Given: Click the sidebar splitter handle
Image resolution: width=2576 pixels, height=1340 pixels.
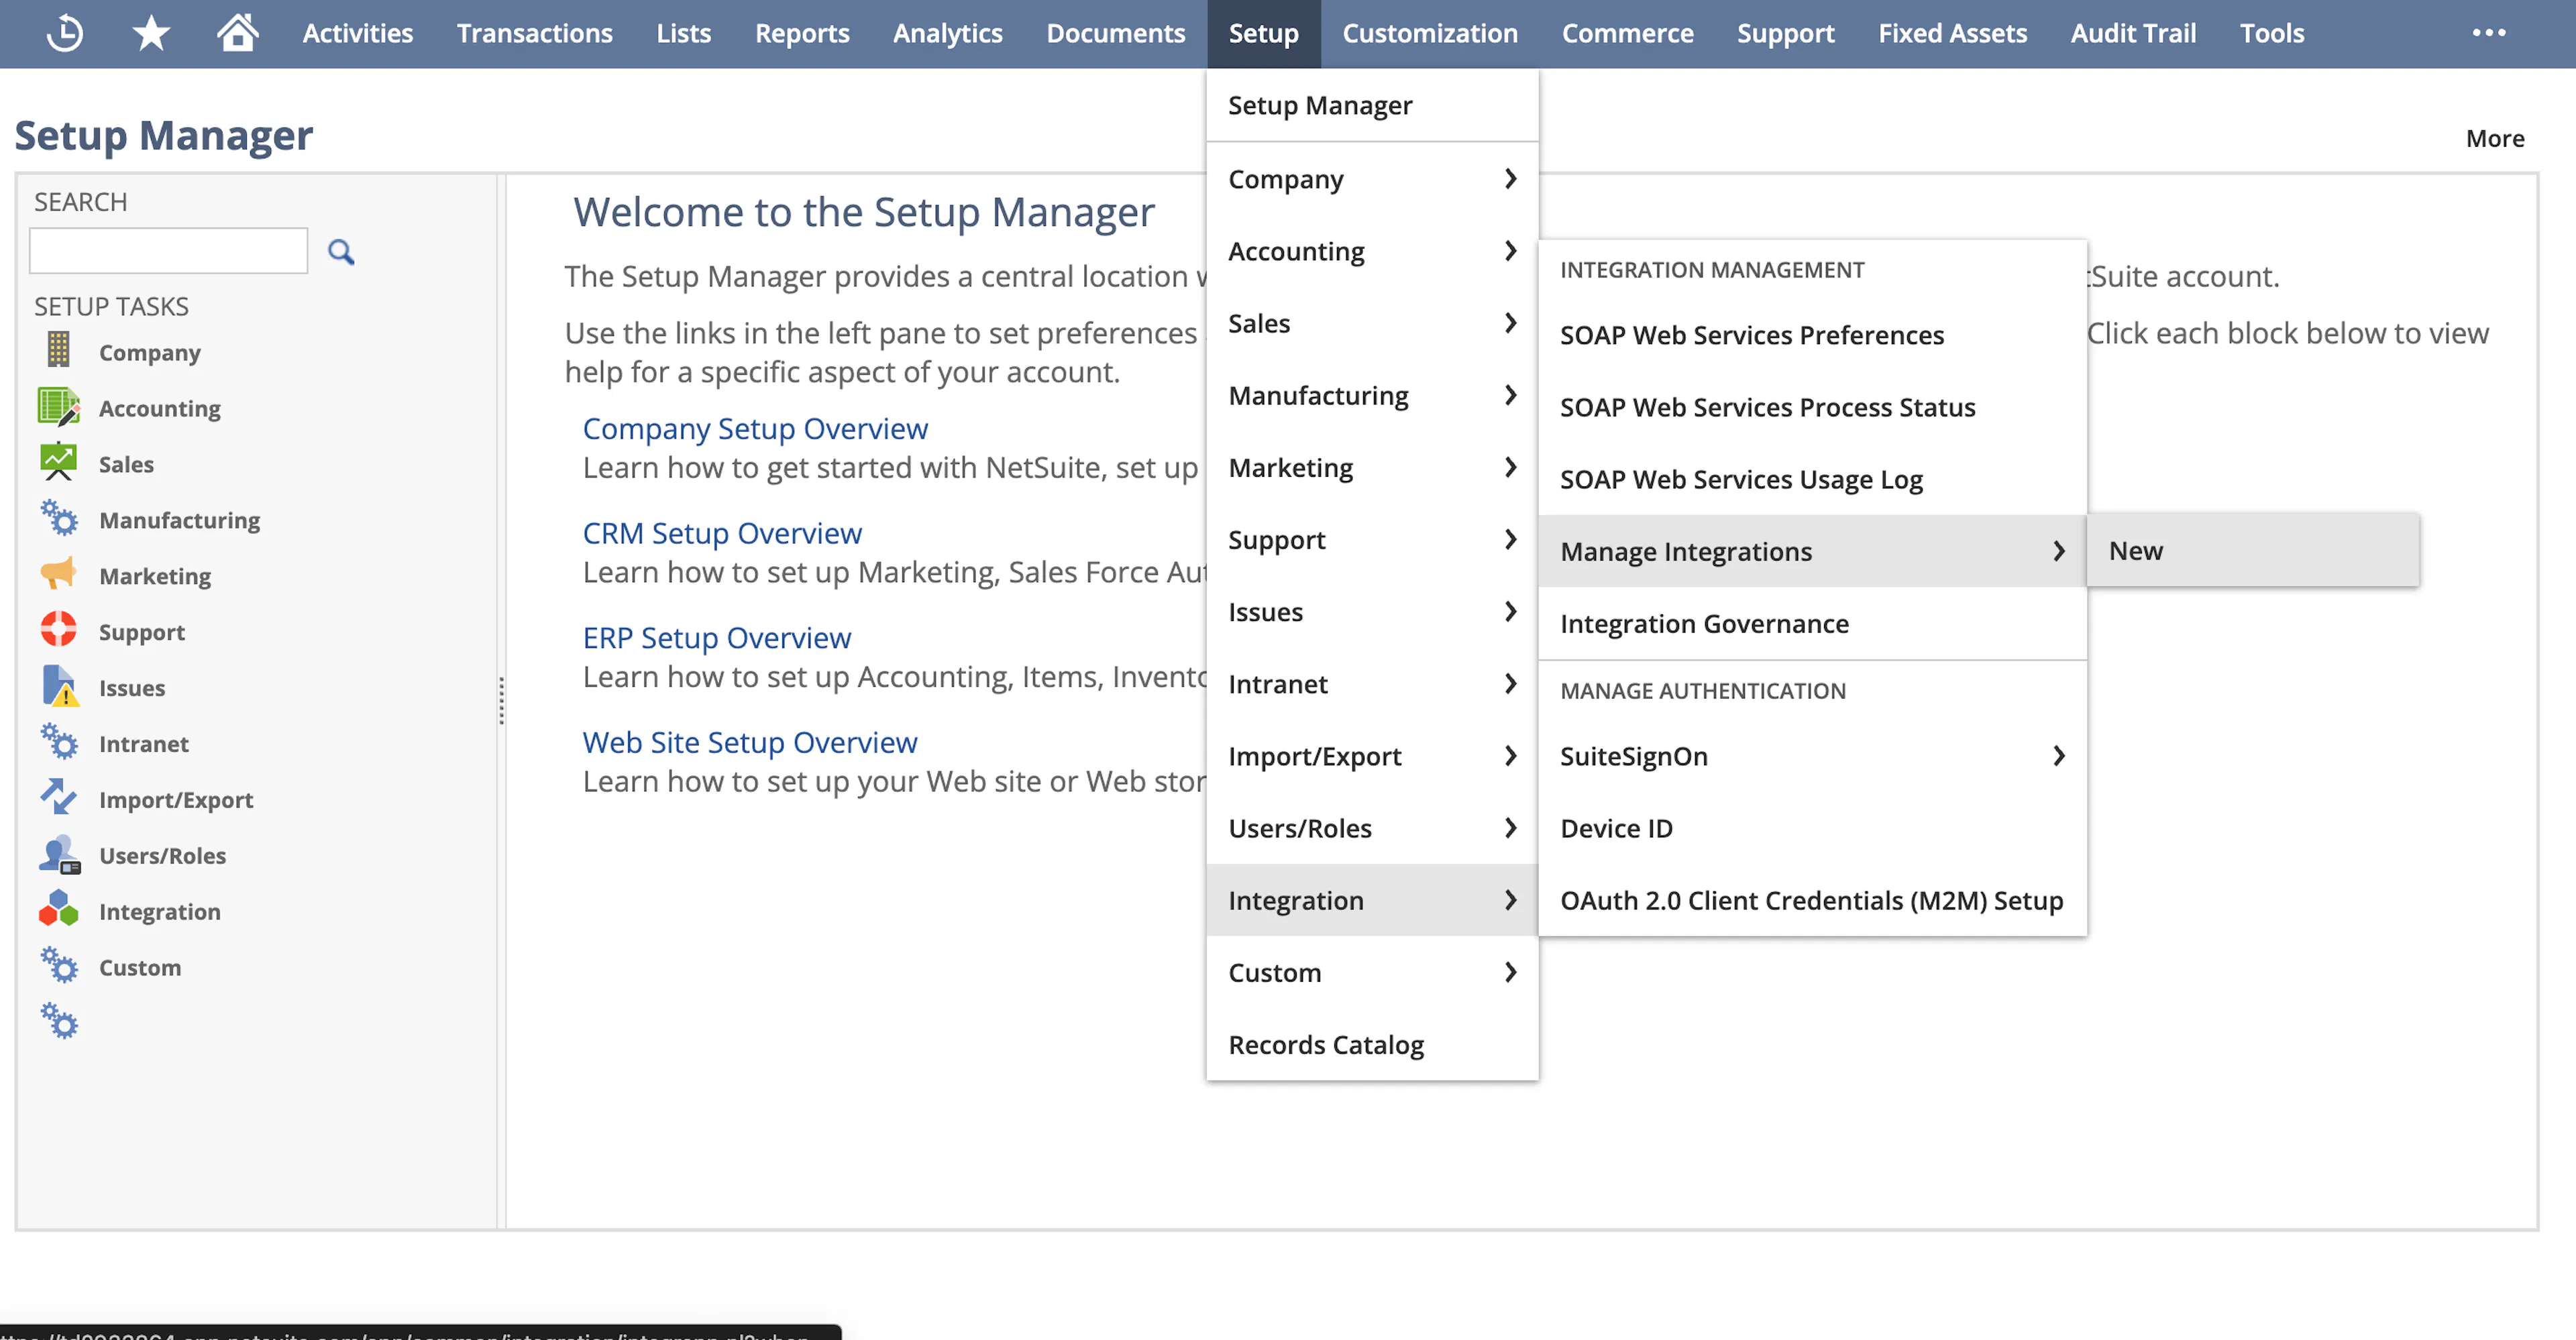Looking at the screenshot, I should [x=501, y=700].
